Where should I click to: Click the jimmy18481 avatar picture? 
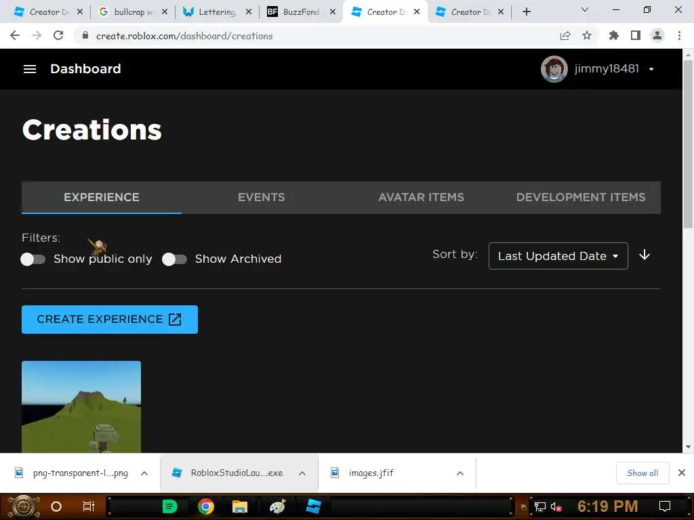point(554,69)
